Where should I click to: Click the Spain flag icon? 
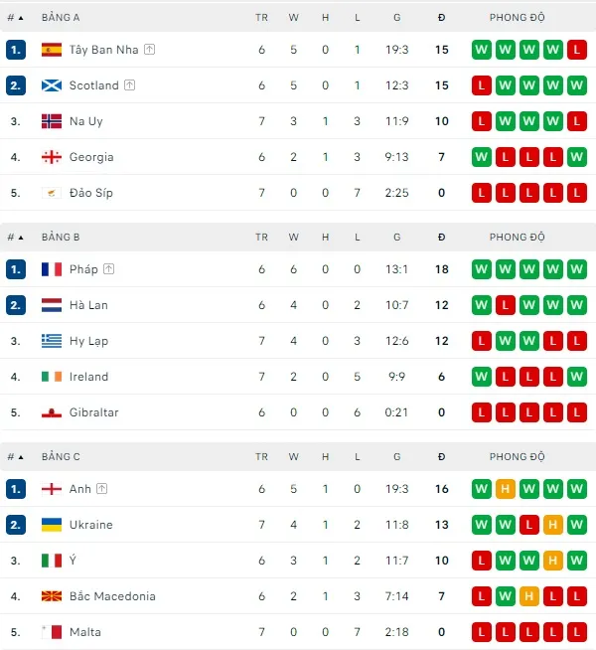coord(52,50)
